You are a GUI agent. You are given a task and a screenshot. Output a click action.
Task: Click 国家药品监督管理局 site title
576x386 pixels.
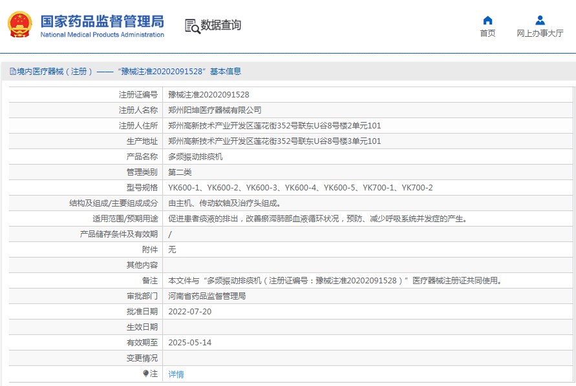pyautogui.click(x=102, y=21)
